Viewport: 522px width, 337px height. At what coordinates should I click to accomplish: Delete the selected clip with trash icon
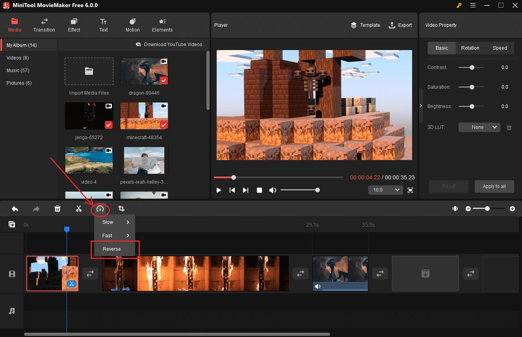pos(58,209)
